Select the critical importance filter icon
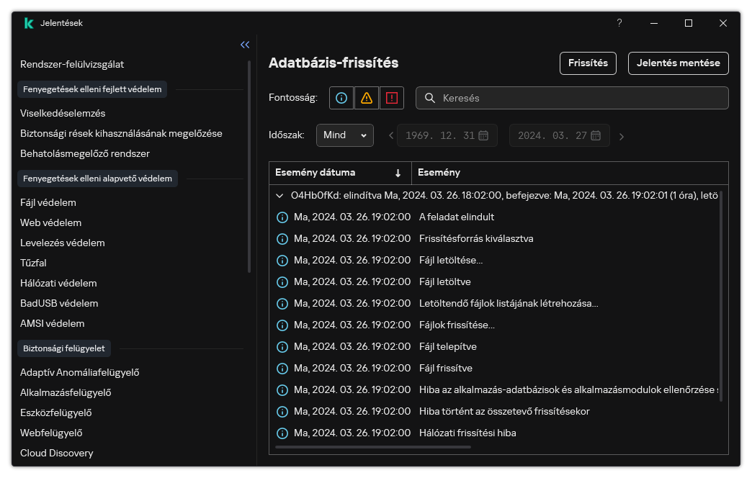 click(x=391, y=98)
